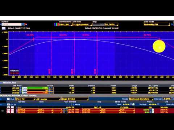Open the P/L OPEN dropdown
The width and height of the screenshot is (174, 130).
(112, 25)
